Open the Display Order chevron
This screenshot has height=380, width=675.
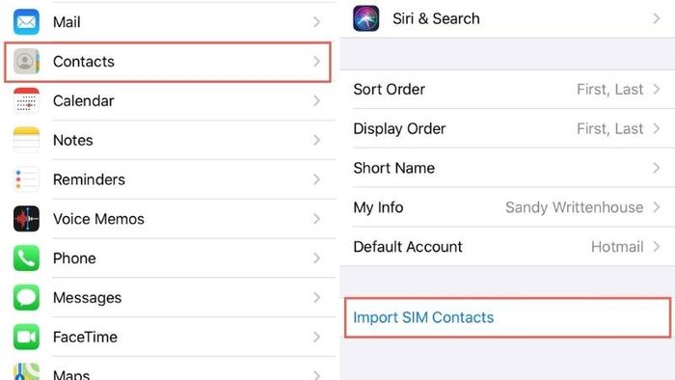(x=657, y=128)
